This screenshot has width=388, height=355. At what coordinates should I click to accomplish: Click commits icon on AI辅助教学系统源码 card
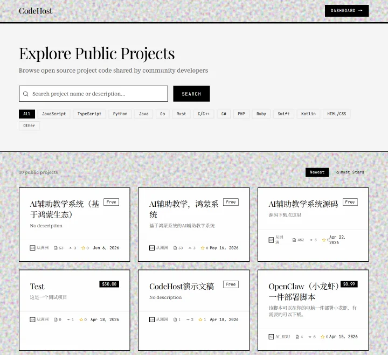click(311, 240)
